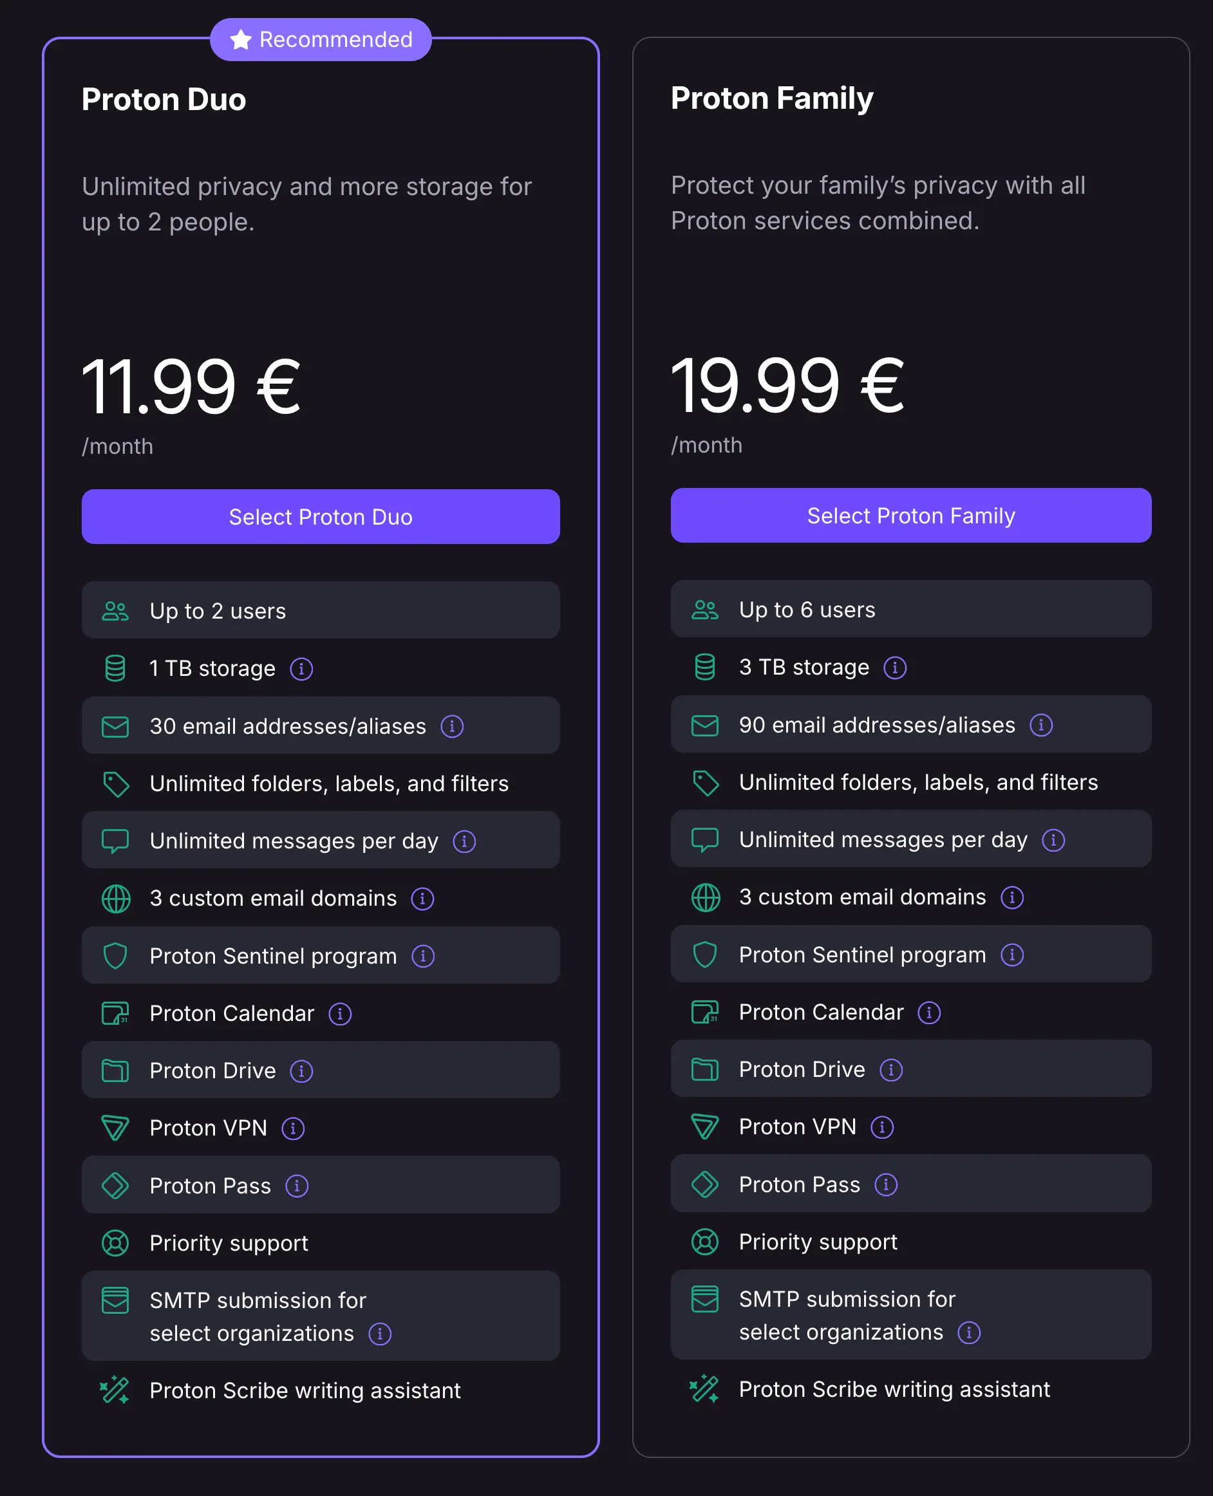The width and height of the screenshot is (1213, 1496).
Task: Click the 19.99 € price text
Action: pos(787,386)
